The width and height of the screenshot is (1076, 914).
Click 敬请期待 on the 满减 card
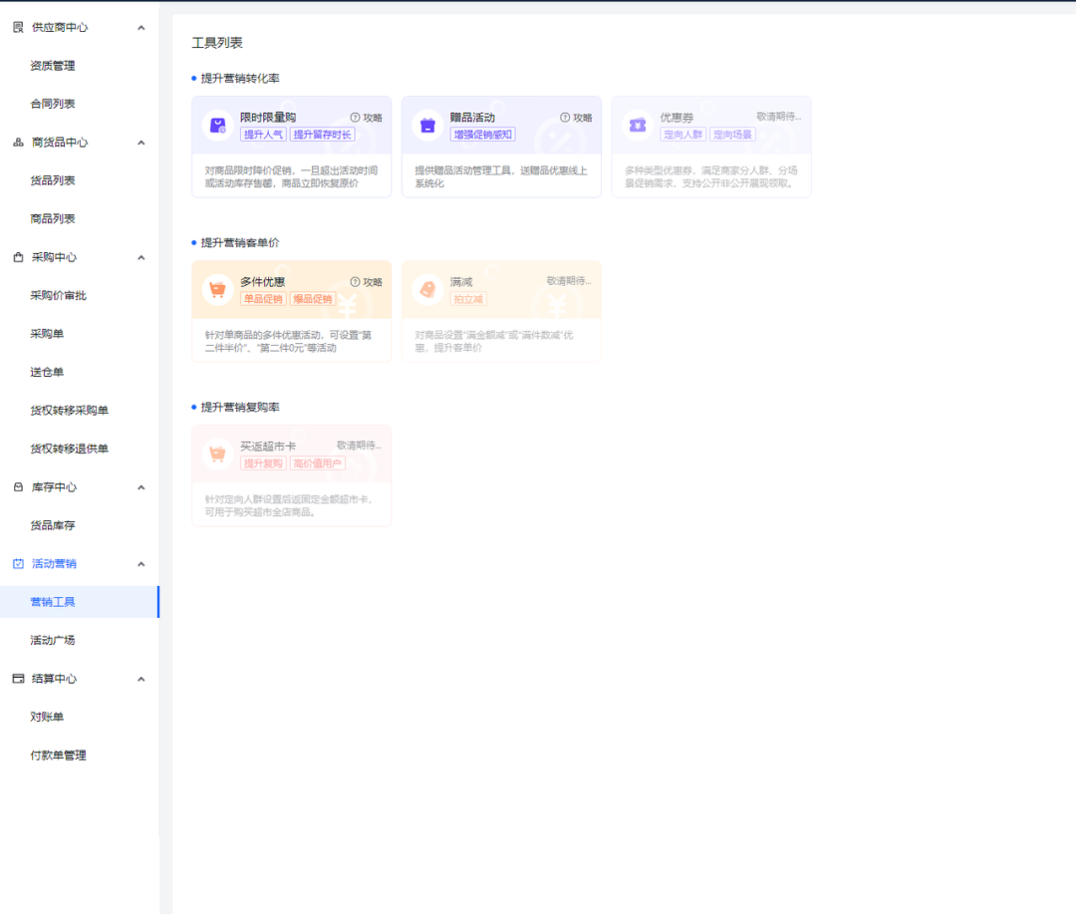[569, 281]
